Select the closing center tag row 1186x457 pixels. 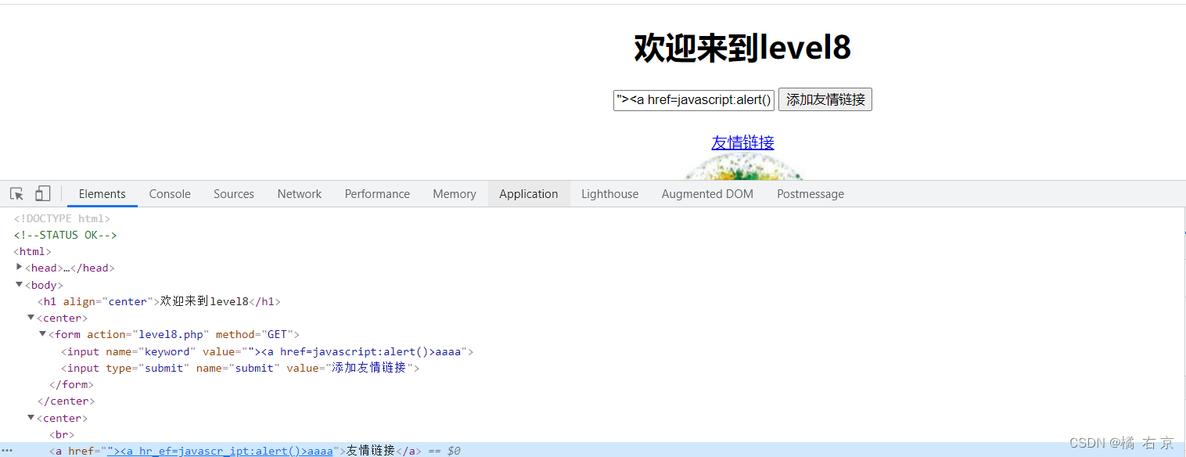[66, 401]
